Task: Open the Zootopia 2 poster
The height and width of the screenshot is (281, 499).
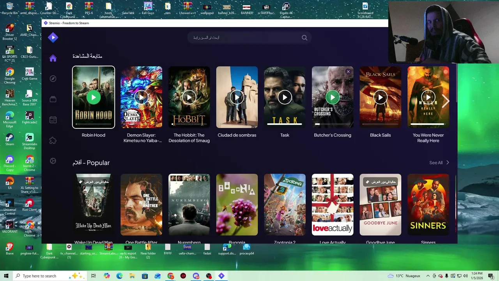Action: click(x=285, y=205)
